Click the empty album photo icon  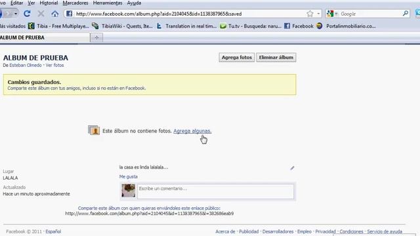pos(94,130)
